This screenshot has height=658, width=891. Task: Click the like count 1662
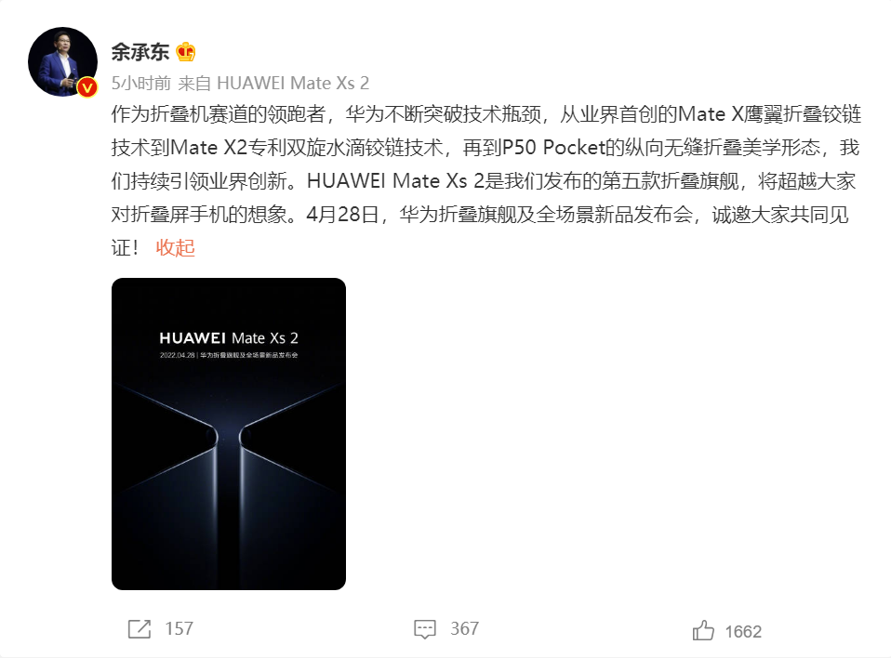(743, 632)
